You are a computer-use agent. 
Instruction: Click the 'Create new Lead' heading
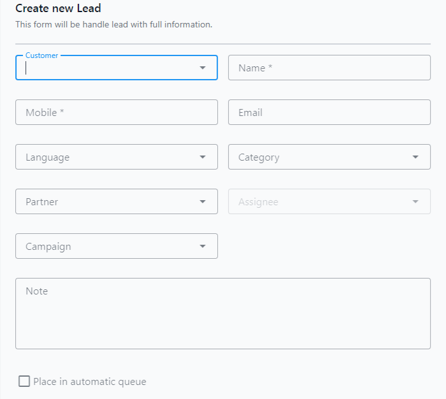tap(58, 8)
